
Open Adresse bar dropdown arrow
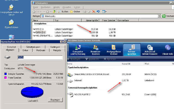(x=159, y=16)
